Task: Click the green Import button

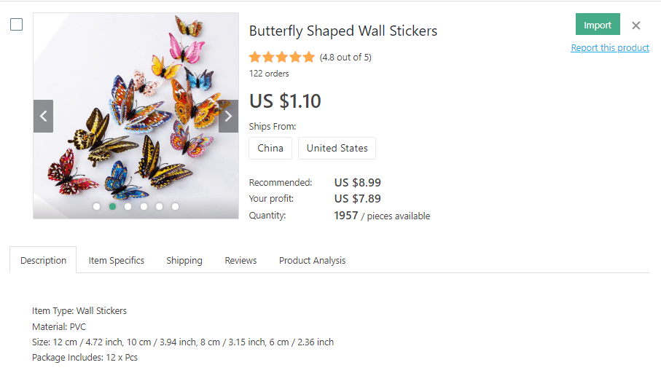Action: (x=598, y=25)
